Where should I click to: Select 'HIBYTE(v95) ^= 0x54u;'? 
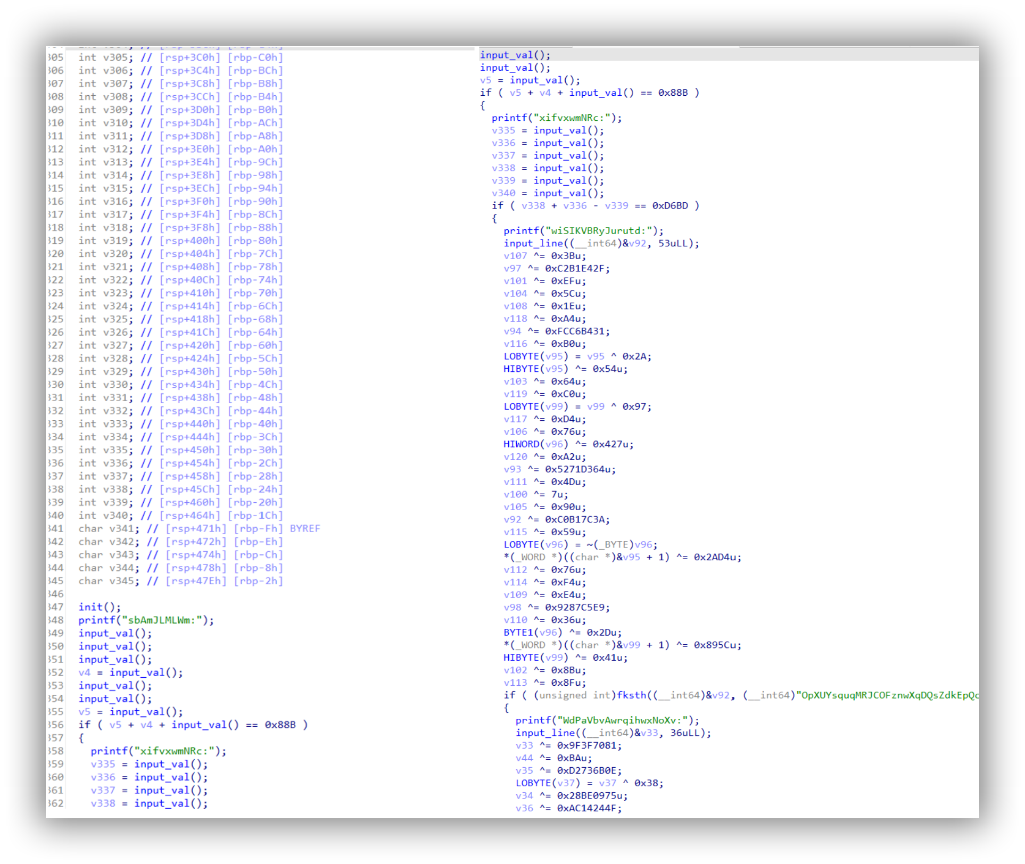[x=566, y=369]
